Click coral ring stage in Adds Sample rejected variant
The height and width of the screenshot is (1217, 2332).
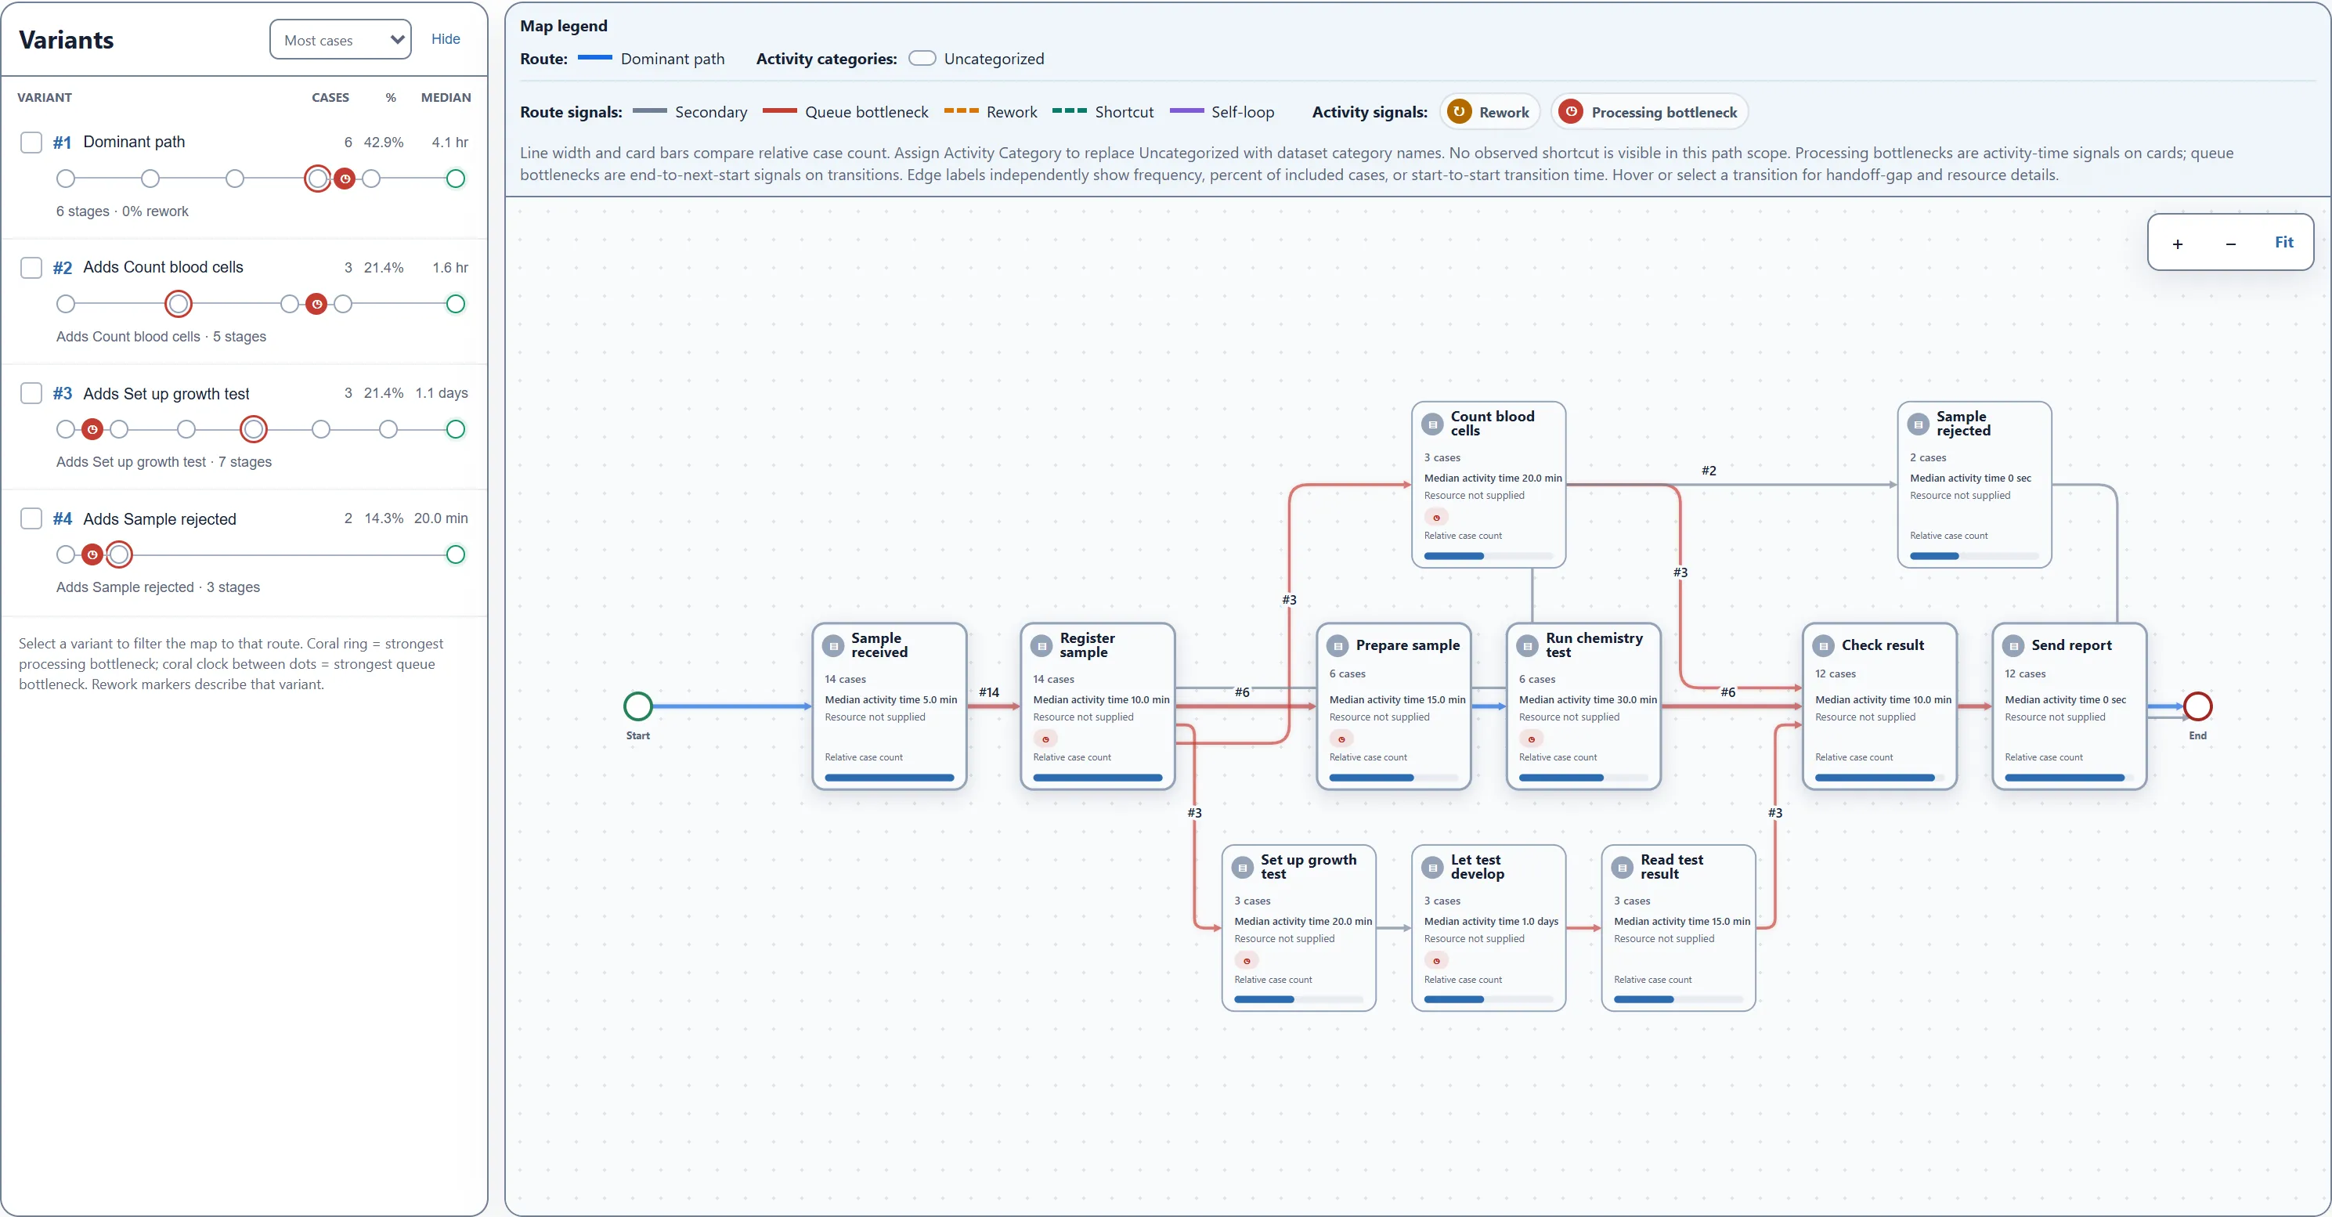point(118,554)
